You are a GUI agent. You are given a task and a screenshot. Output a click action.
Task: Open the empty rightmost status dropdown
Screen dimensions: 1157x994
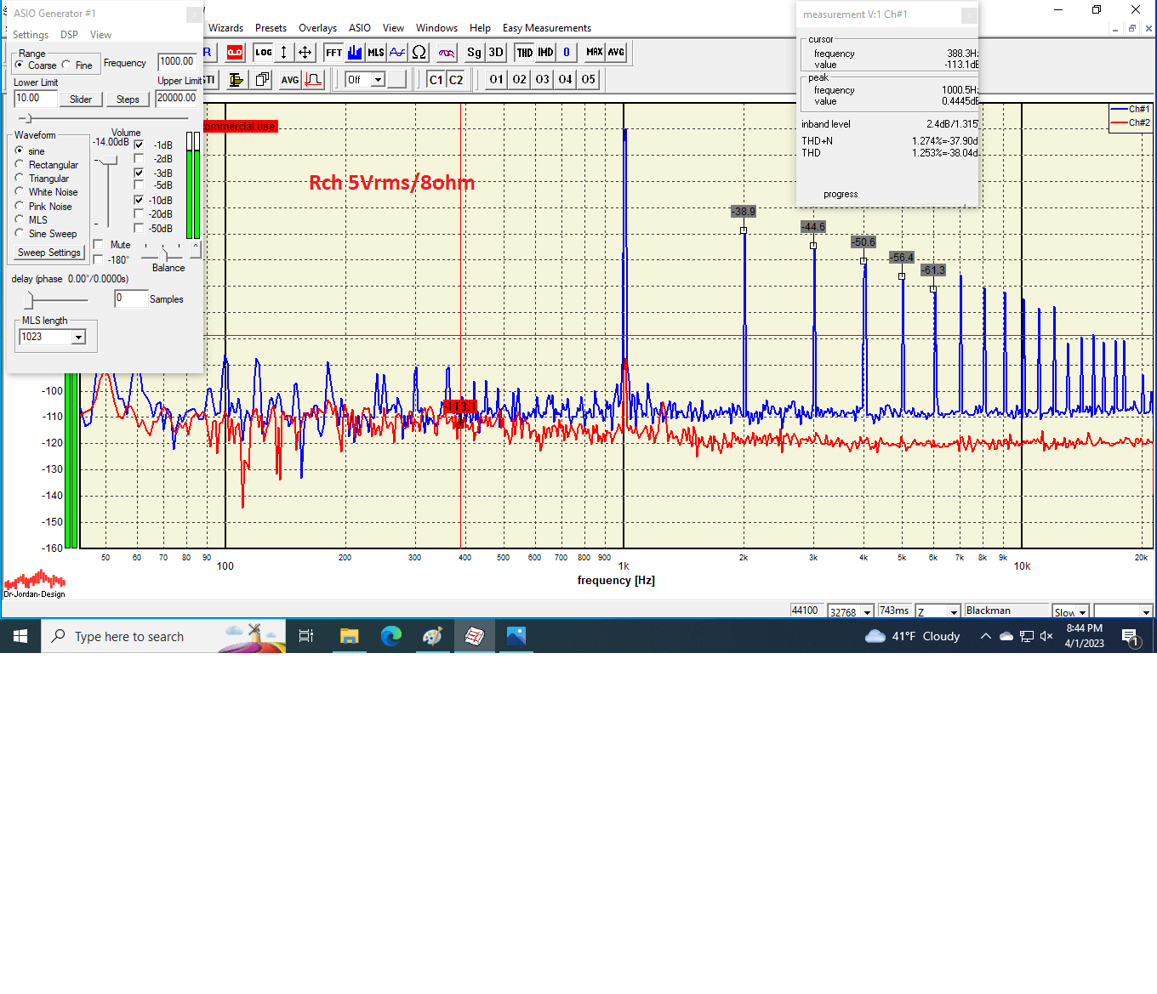(x=1146, y=611)
